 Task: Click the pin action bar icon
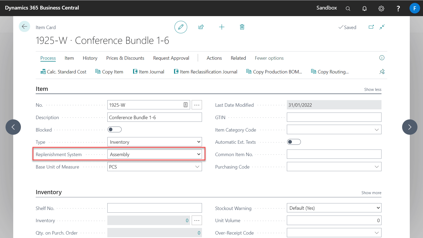coord(382,72)
